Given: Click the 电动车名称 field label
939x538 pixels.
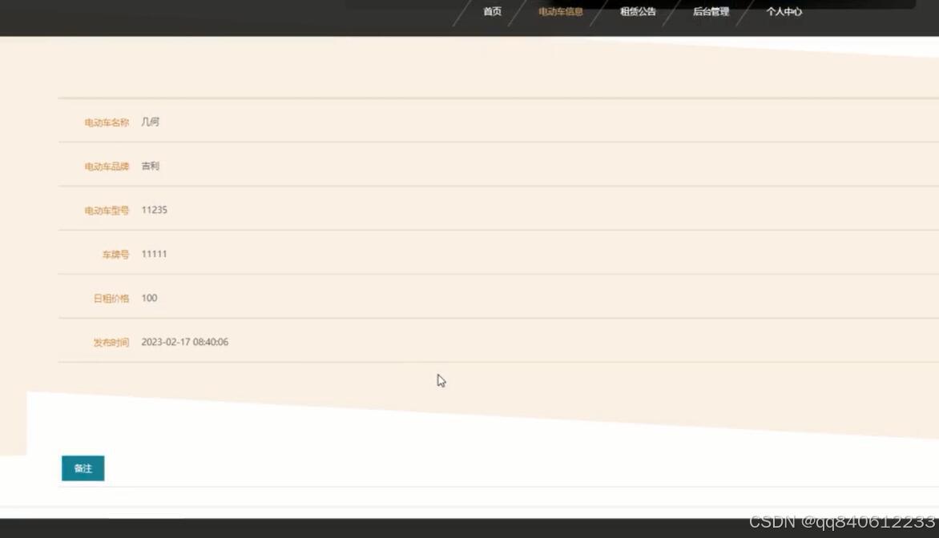Looking at the screenshot, I should (x=107, y=122).
